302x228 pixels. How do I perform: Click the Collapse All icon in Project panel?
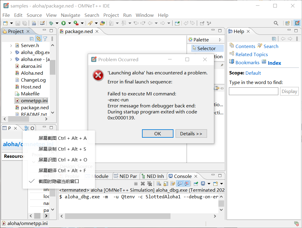(x=32, y=39)
